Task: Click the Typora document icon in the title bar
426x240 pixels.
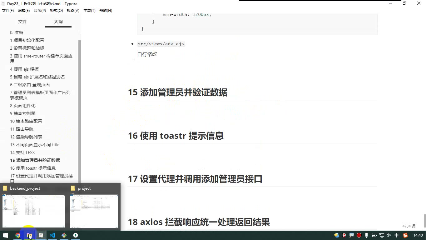Action: coord(3,3)
